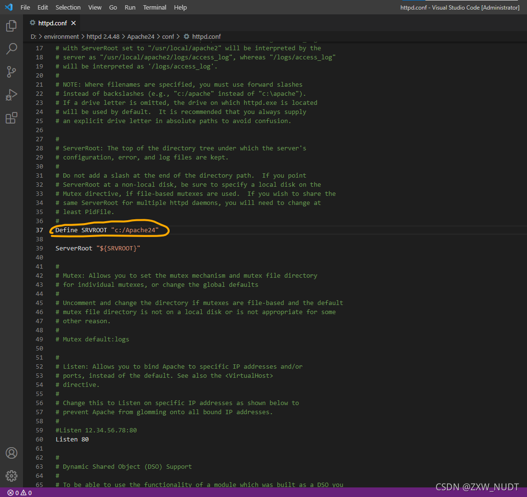Click Define keyword on line 37

(x=67, y=230)
